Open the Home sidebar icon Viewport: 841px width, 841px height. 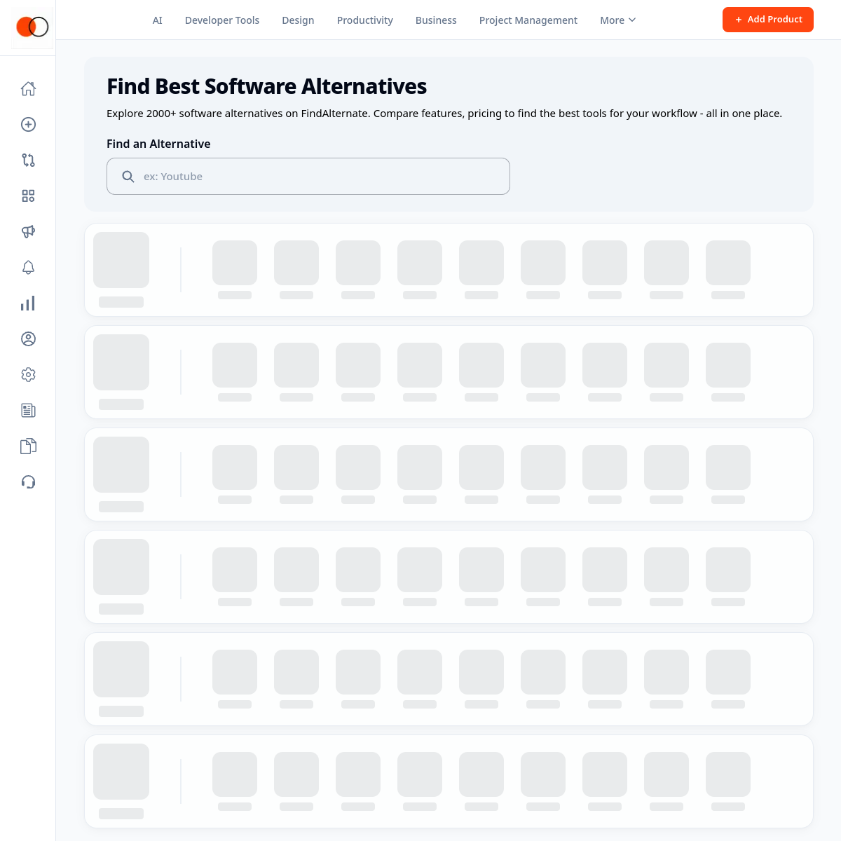(28, 88)
